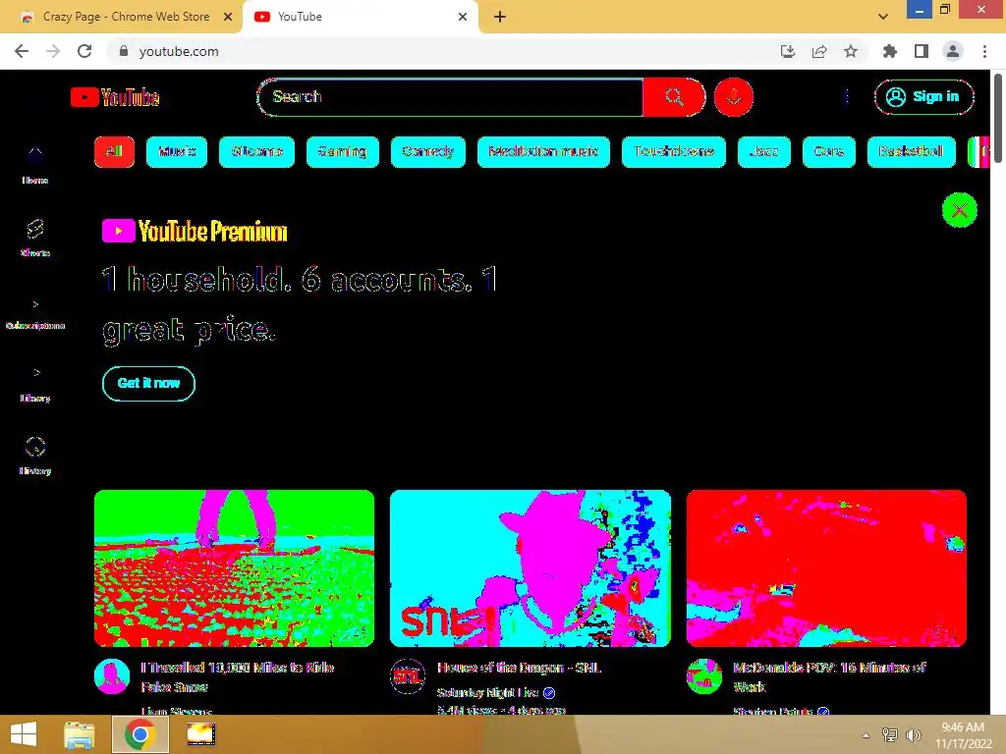Screen dimensions: 1006x754
Task: Select the All filter chip
Action: (x=114, y=152)
